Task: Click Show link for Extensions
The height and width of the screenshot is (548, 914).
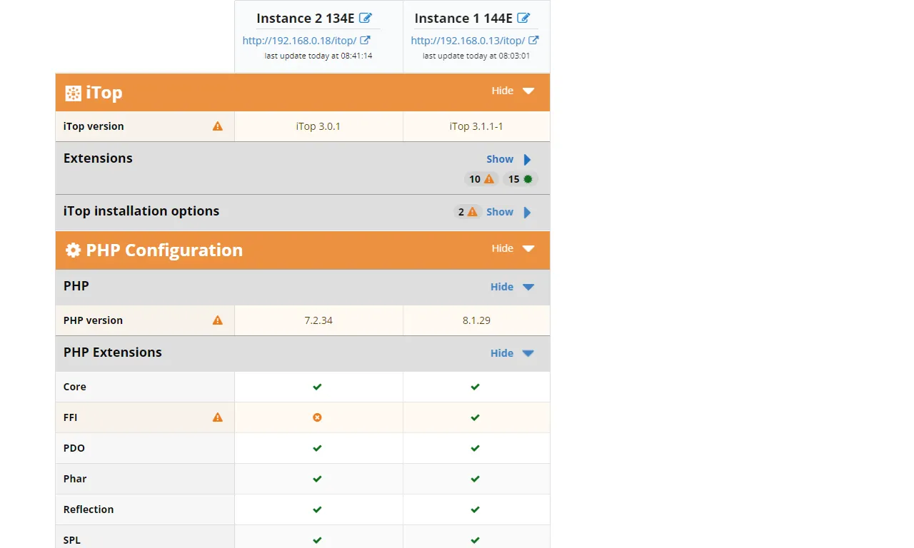Action: (500, 159)
